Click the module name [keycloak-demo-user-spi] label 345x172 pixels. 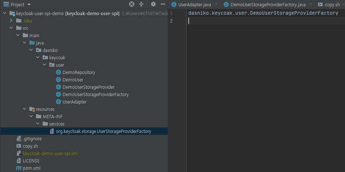(92, 14)
